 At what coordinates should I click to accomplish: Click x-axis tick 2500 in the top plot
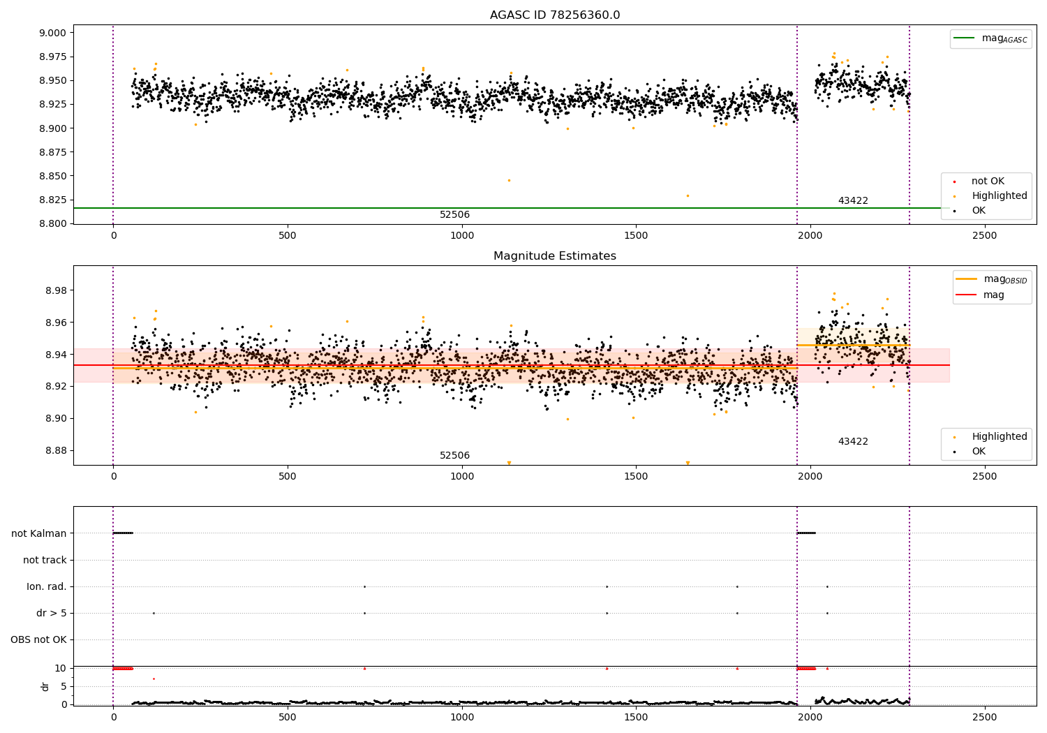click(x=984, y=236)
